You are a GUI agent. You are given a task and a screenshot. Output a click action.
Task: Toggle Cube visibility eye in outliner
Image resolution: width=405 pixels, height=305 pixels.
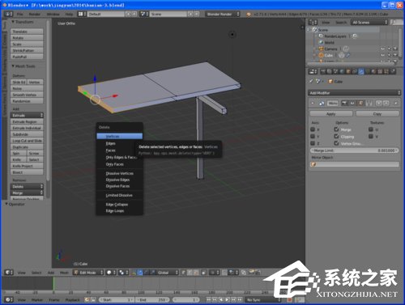click(382, 55)
